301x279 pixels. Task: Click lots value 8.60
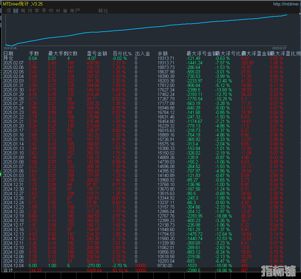point(32,216)
